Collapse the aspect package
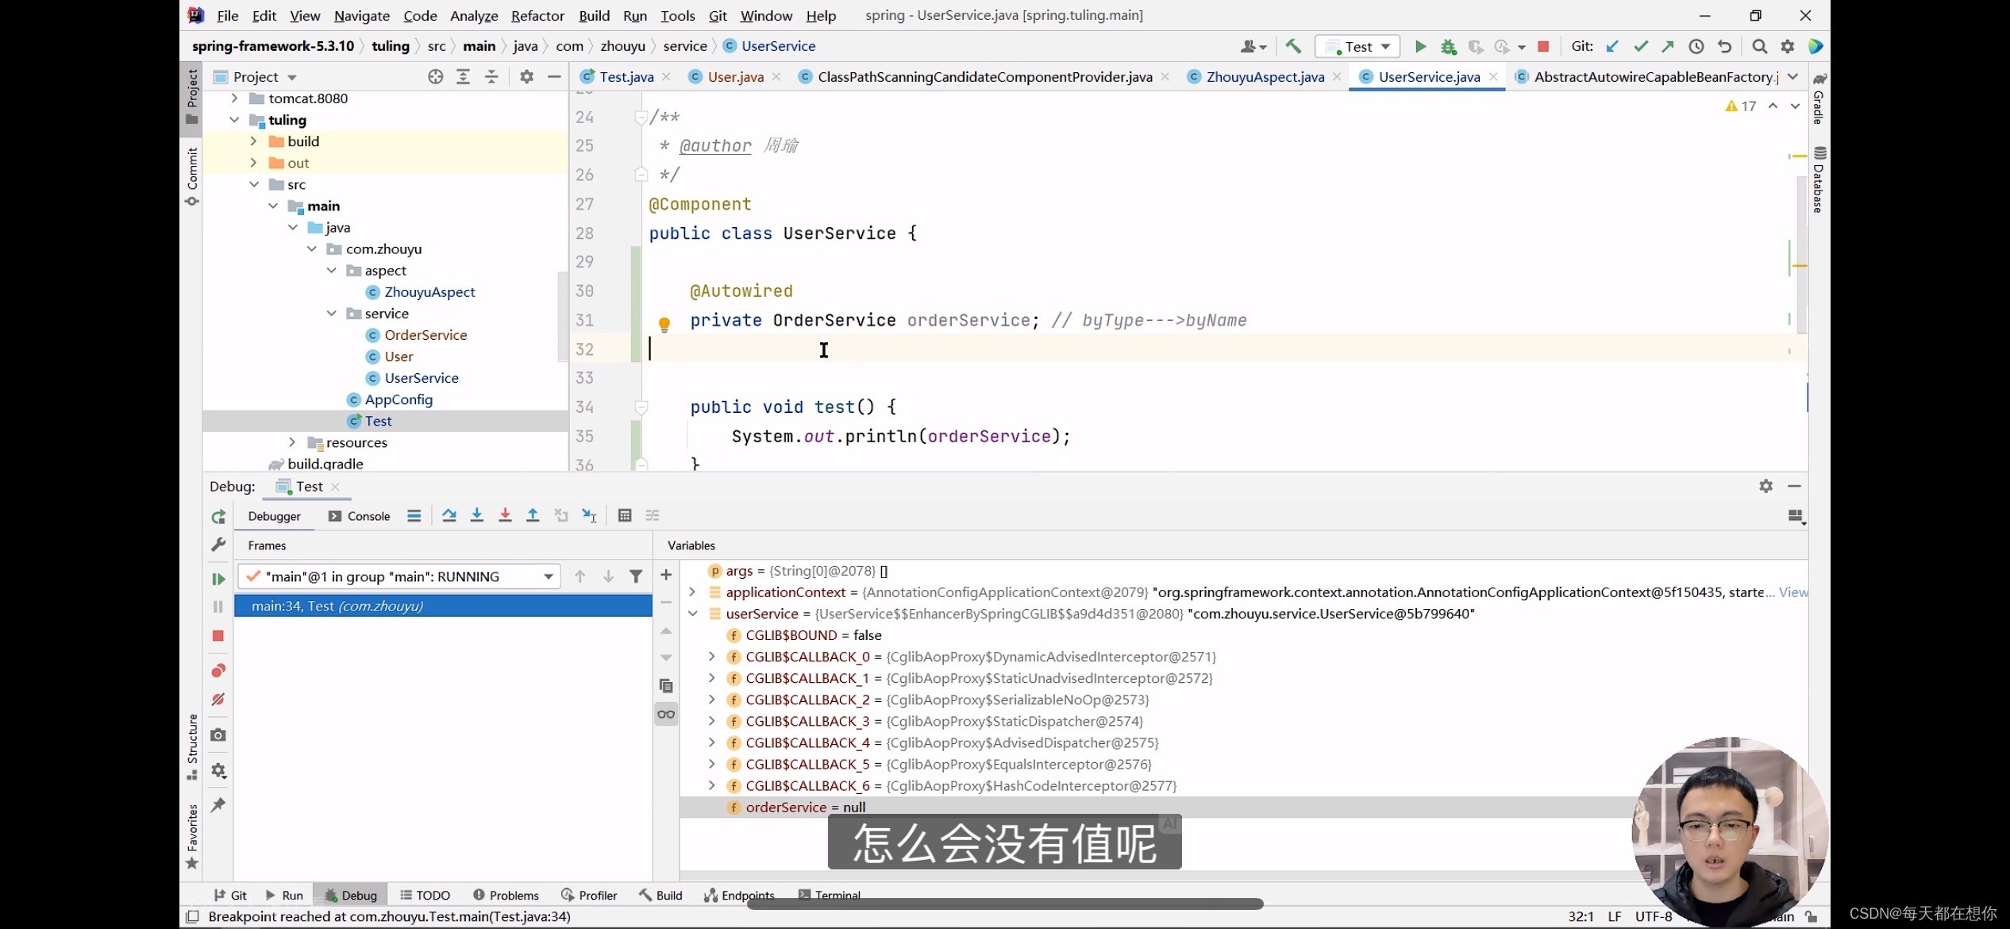The image size is (2010, 929). click(331, 271)
